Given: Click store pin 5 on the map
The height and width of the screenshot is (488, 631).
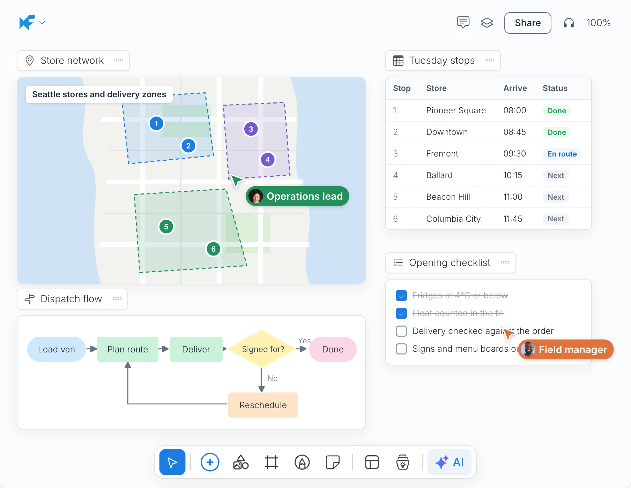Looking at the screenshot, I should click(x=166, y=227).
